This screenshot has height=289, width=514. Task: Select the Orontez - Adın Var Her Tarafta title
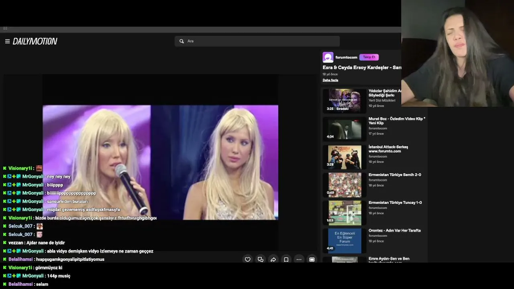click(x=395, y=231)
